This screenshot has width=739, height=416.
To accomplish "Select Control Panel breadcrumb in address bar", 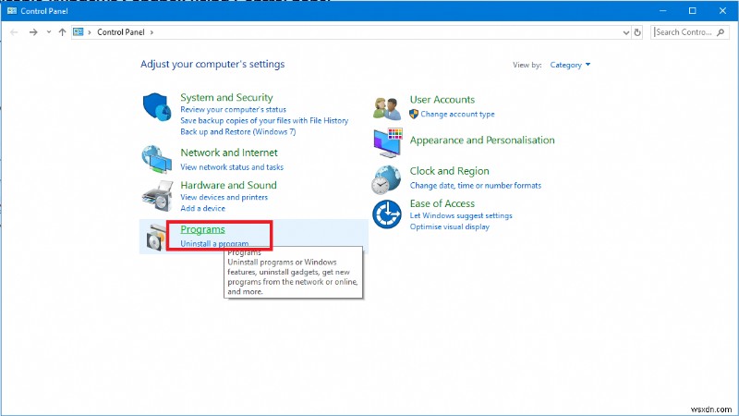I will point(121,32).
